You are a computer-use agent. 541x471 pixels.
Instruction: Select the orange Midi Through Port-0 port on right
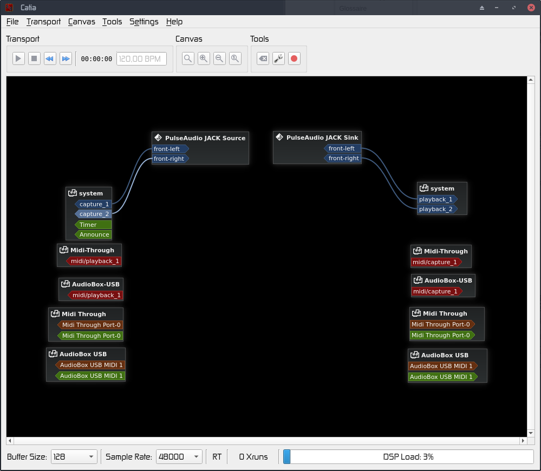(442, 324)
